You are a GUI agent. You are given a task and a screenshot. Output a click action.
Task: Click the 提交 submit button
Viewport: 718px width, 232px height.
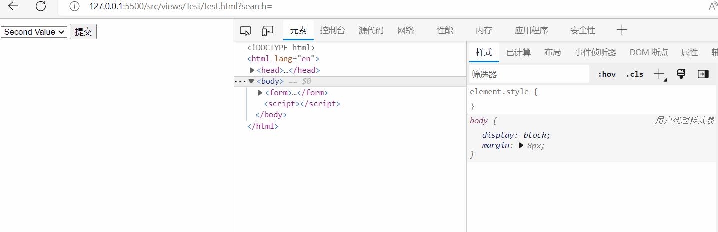(x=83, y=32)
